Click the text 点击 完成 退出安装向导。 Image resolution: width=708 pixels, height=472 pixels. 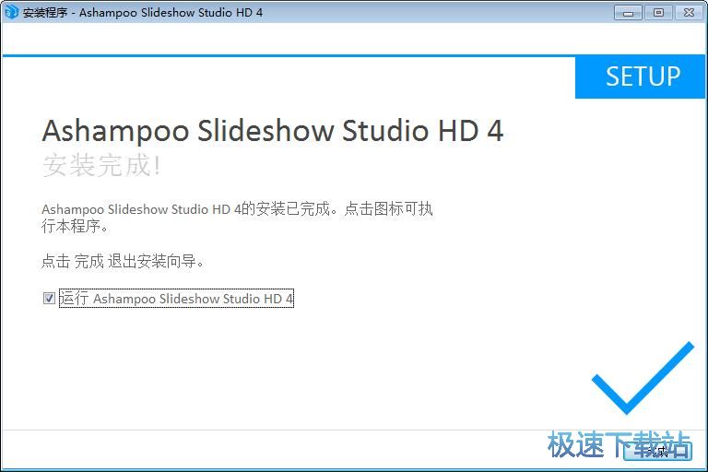coord(123,261)
